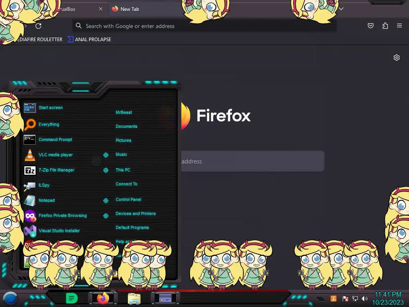Launch Everything search from the start menu
Screen dimensions: 409x307
coord(49,124)
